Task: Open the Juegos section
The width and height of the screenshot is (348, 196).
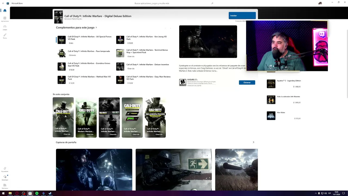Action: 5,27
